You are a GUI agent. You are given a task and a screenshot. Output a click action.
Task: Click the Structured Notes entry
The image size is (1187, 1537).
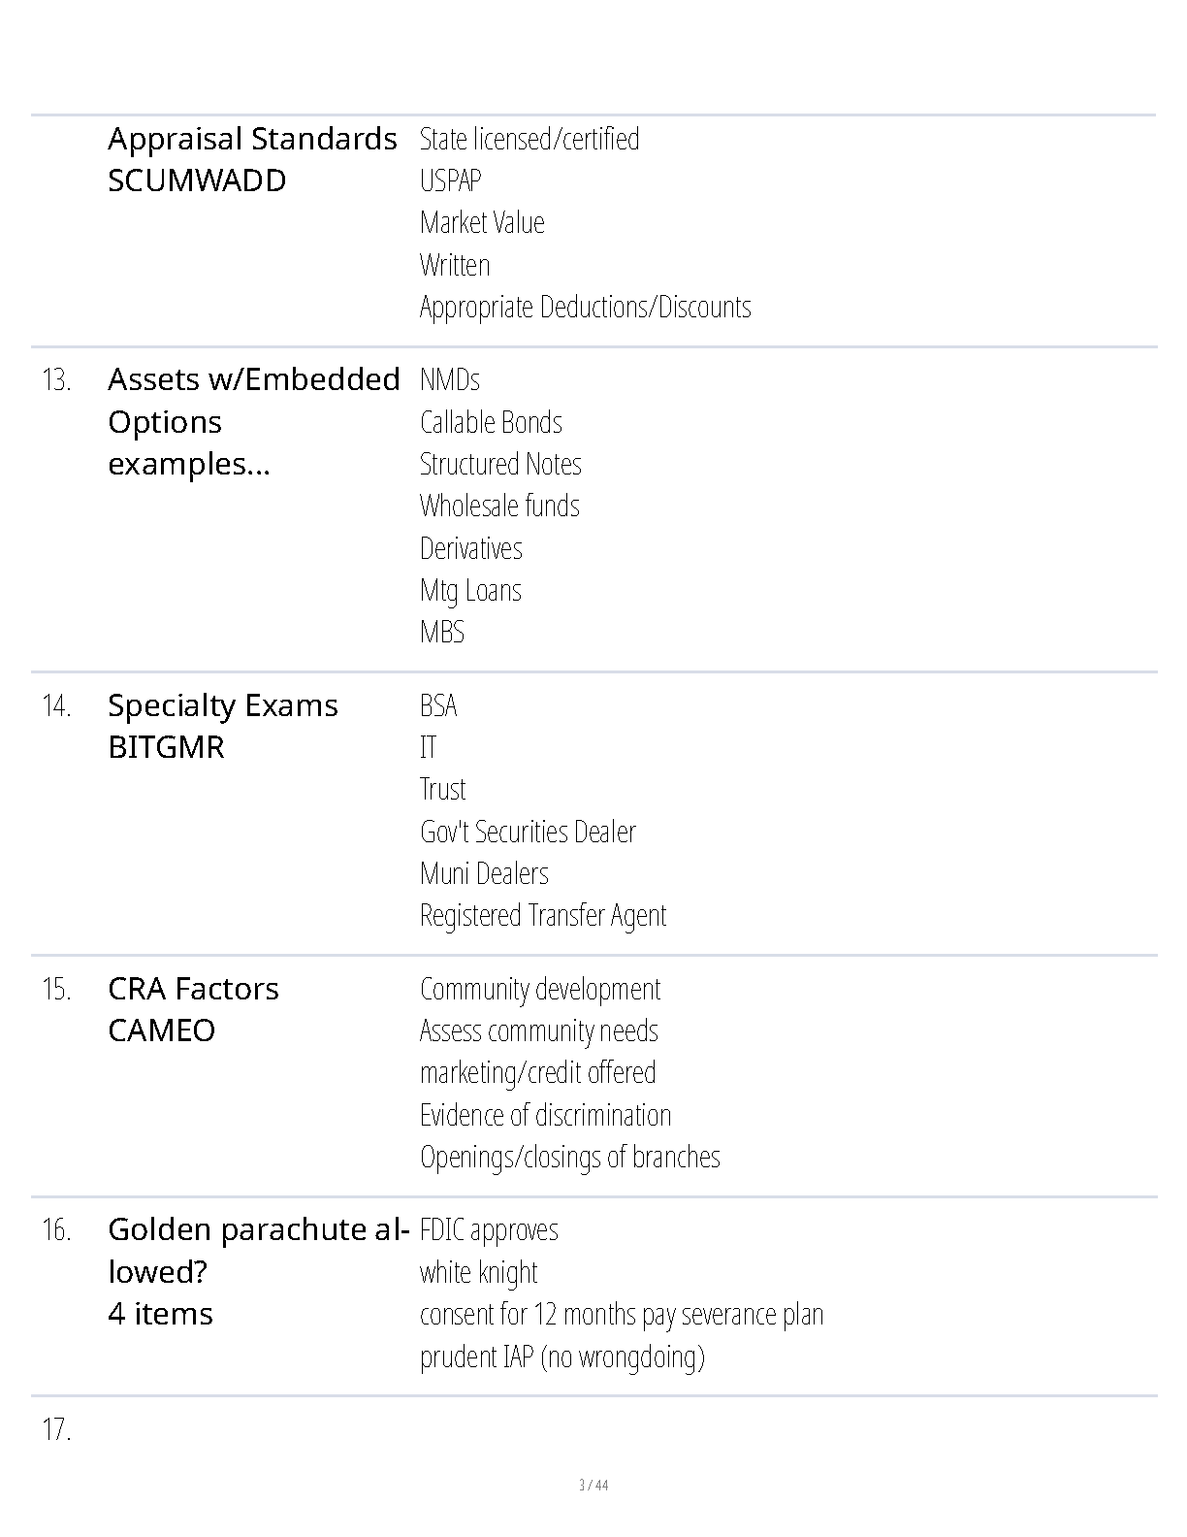click(x=500, y=464)
